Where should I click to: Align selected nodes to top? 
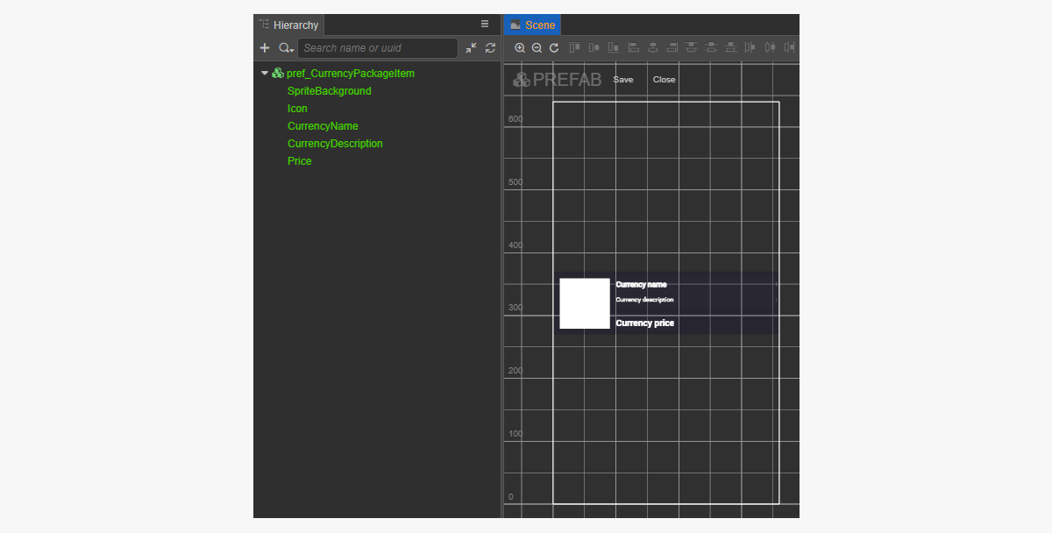(575, 48)
